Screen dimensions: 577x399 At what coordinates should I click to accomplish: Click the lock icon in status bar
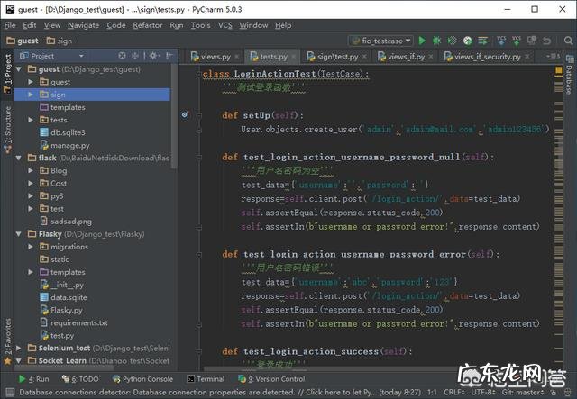[553, 393]
